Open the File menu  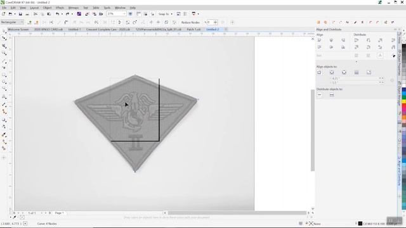[x=4, y=8]
